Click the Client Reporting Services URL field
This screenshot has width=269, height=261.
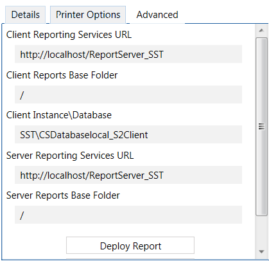coord(128,54)
